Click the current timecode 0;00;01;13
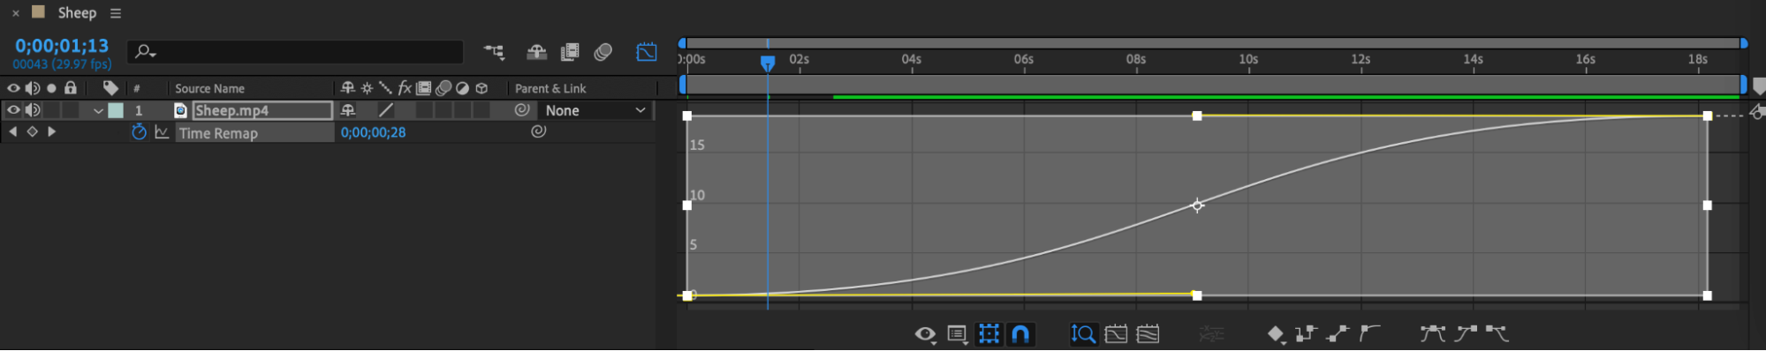Image resolution: width=1766 pixels, height=351 pixels. tap(62, 46)
